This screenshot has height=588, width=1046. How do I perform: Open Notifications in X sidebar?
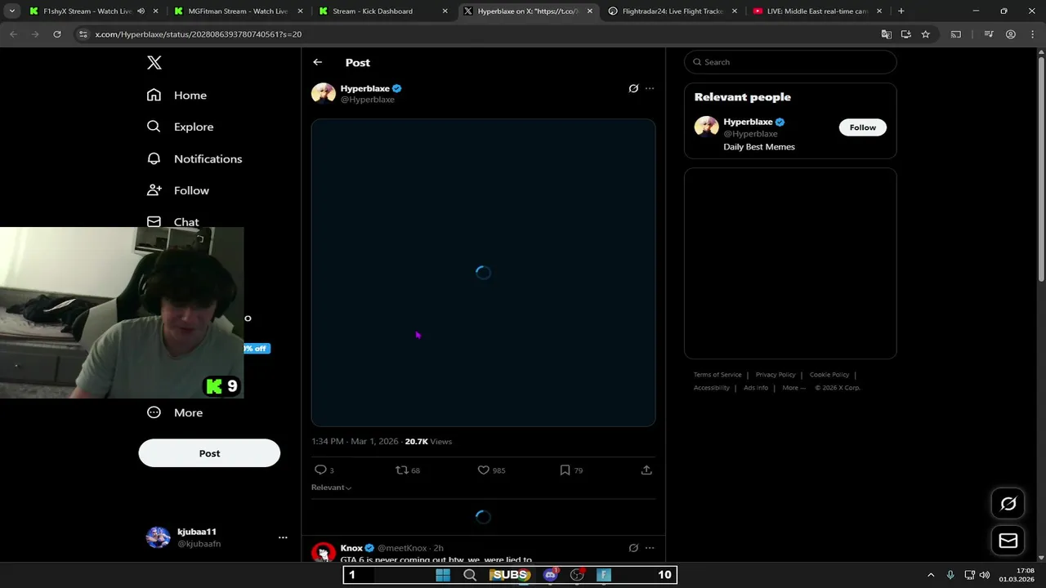click(194, 158)
